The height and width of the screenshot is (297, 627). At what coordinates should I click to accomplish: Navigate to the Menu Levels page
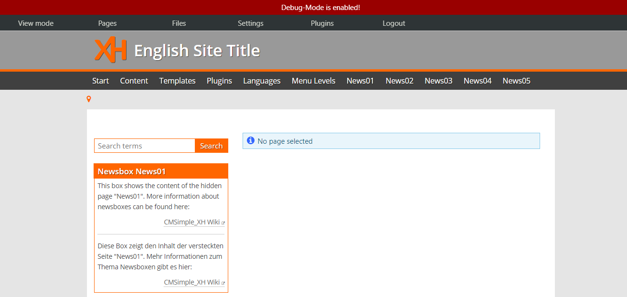point(314,81)
